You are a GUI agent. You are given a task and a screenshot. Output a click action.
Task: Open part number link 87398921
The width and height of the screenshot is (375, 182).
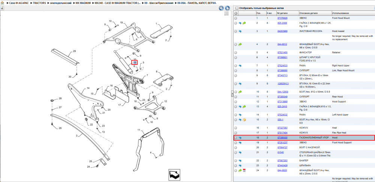(282, 57)
